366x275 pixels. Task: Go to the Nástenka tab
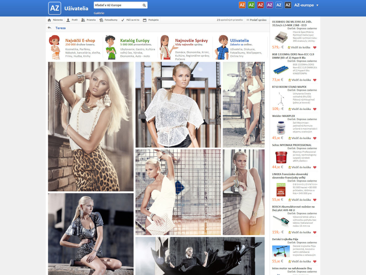tap(55, 20)
